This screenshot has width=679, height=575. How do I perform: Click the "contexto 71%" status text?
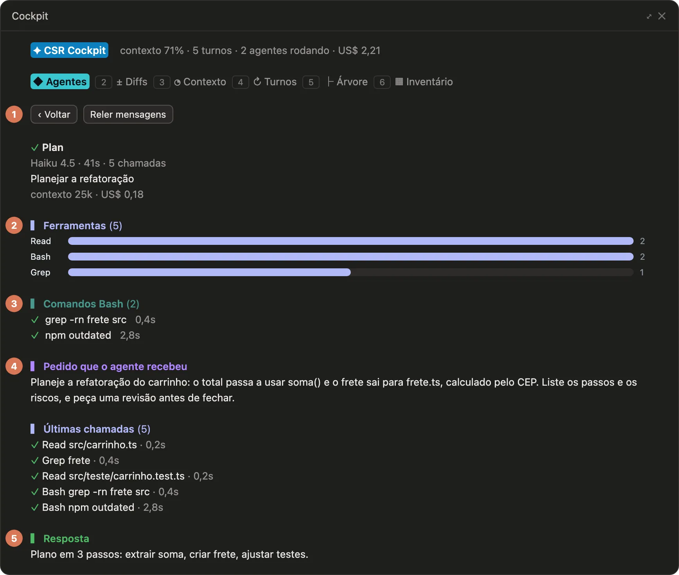152,50
